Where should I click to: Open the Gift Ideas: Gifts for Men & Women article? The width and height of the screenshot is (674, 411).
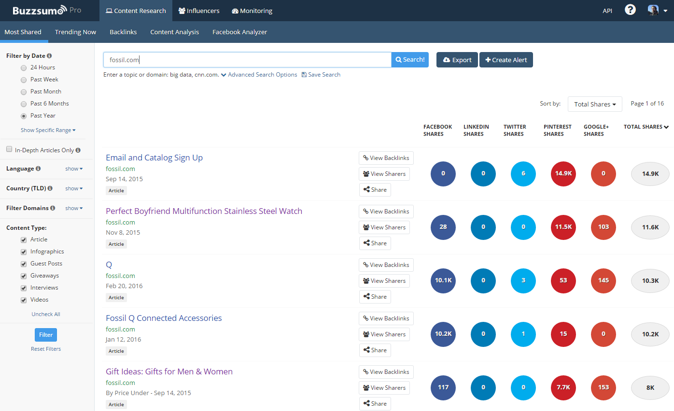tap(169, 371)
